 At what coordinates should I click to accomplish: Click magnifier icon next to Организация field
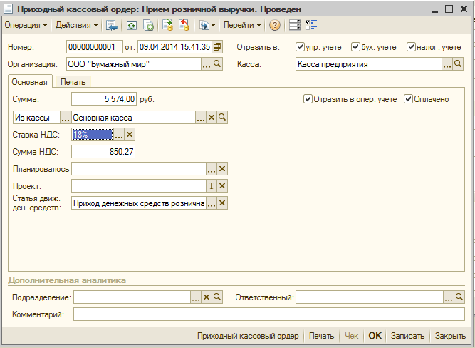pyautogui.click(x=217, y=64)
